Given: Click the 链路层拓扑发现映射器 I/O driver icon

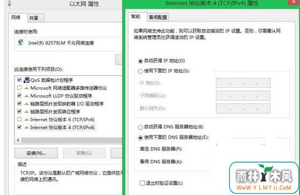Looking at the screenshot, I should pos(26,104).
